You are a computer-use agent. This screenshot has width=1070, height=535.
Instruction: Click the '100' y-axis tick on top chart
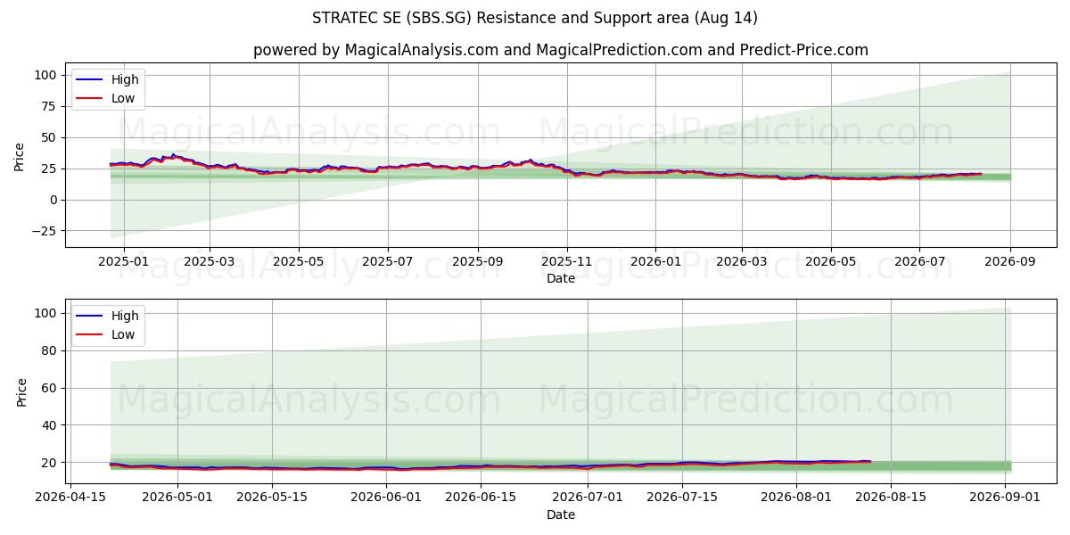coord(47,75)
